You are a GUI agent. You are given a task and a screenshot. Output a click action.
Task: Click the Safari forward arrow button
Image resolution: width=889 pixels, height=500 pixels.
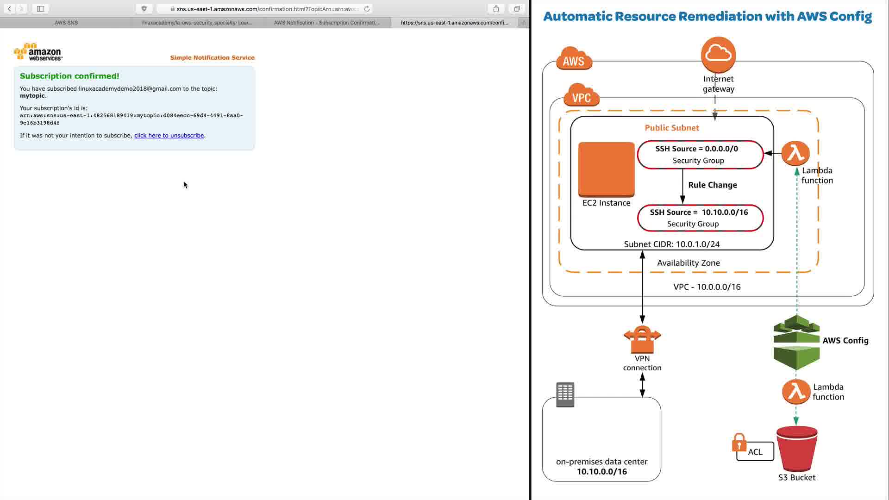point(21,8)
